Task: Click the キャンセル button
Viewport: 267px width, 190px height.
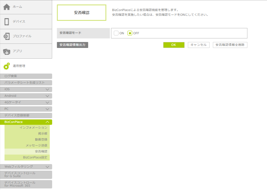Action: pyautogui.click(x=199, y=45)
